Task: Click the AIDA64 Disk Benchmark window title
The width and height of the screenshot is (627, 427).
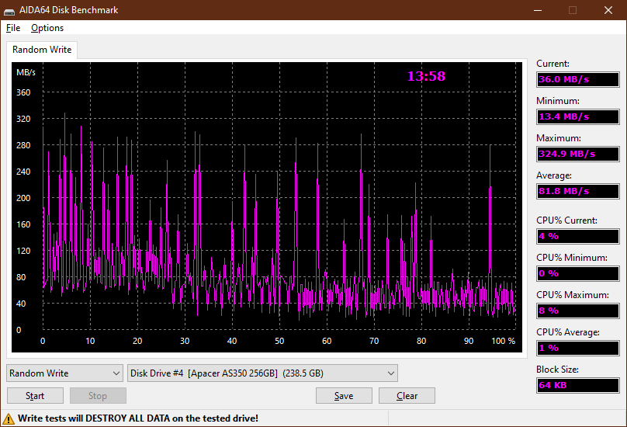Action: (69, 10)
